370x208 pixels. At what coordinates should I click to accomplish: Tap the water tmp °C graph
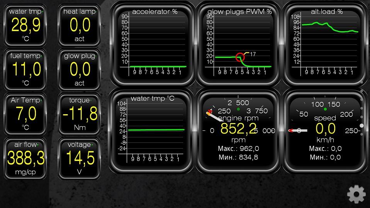click(x=151, y=131)
